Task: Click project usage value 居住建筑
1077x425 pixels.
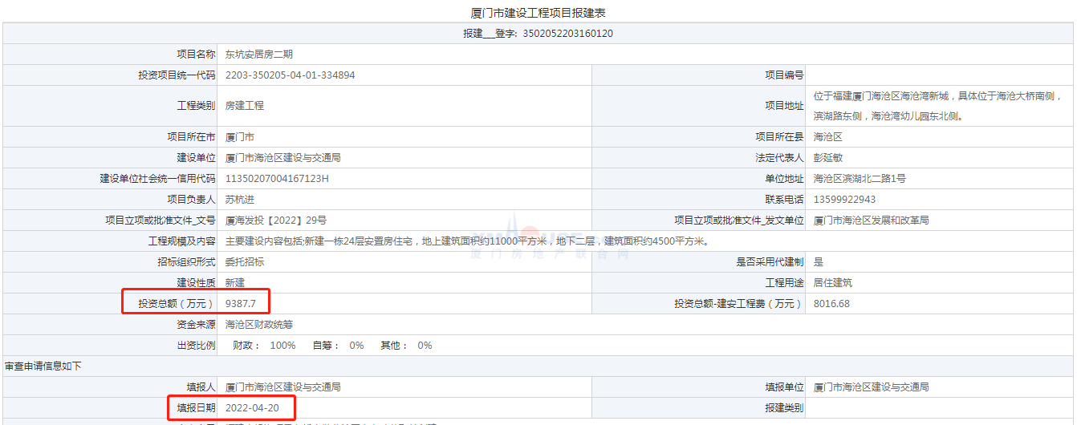Action: pyautogui.click(x=832, y=283)
